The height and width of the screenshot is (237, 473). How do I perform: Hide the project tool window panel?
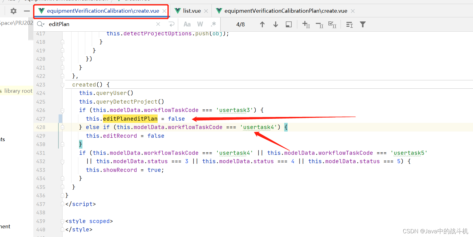pyautogui.click(x=27, y=11)
